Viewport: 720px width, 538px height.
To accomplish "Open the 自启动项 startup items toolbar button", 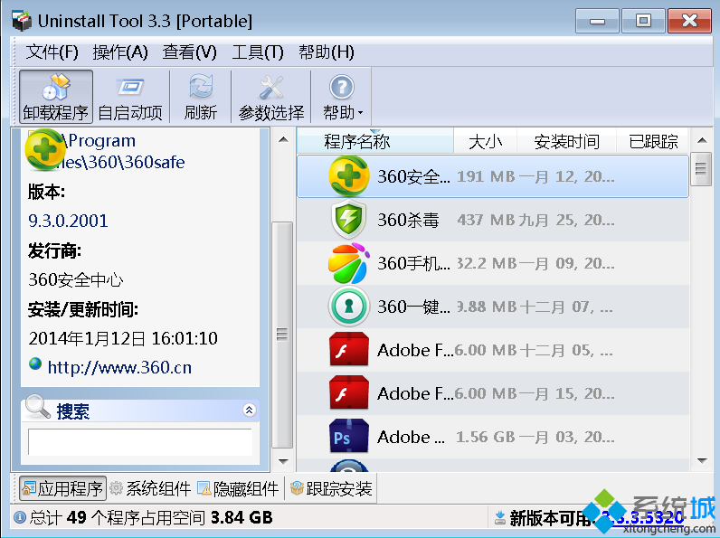I will [x=130, y=97].
